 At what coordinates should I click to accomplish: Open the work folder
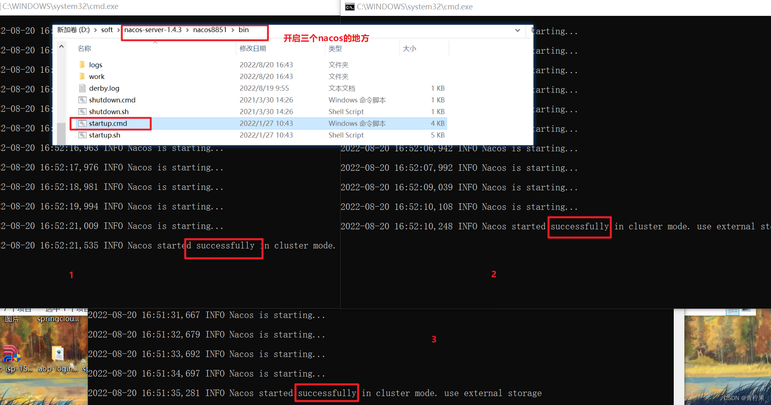98,76
